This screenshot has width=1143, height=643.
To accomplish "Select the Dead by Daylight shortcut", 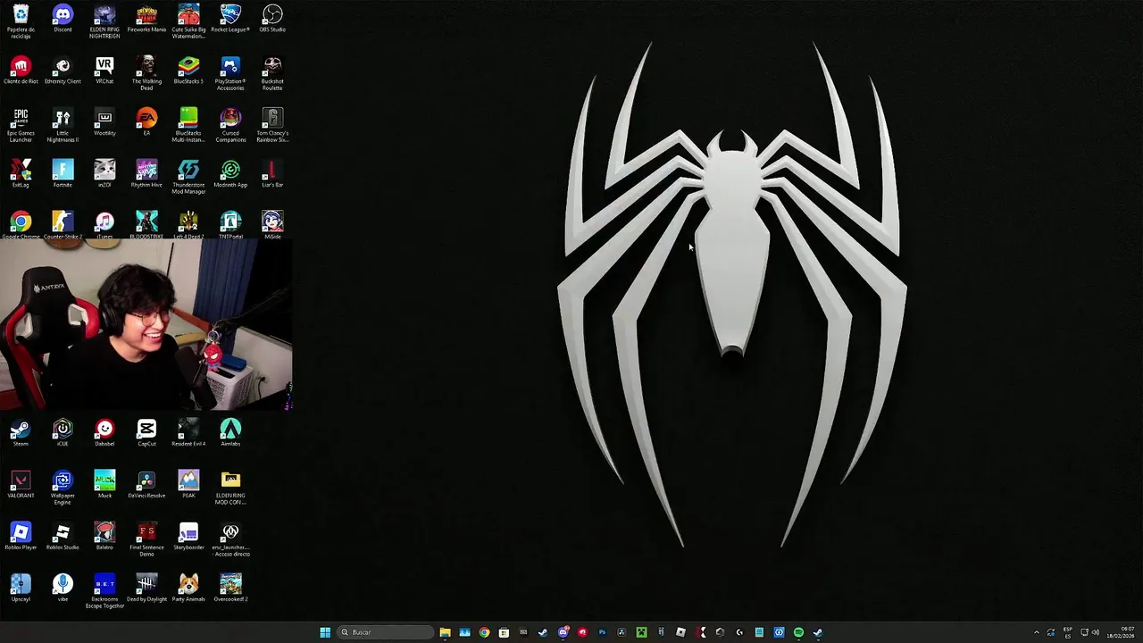I will pyautogui.click(x=146, y=589).
